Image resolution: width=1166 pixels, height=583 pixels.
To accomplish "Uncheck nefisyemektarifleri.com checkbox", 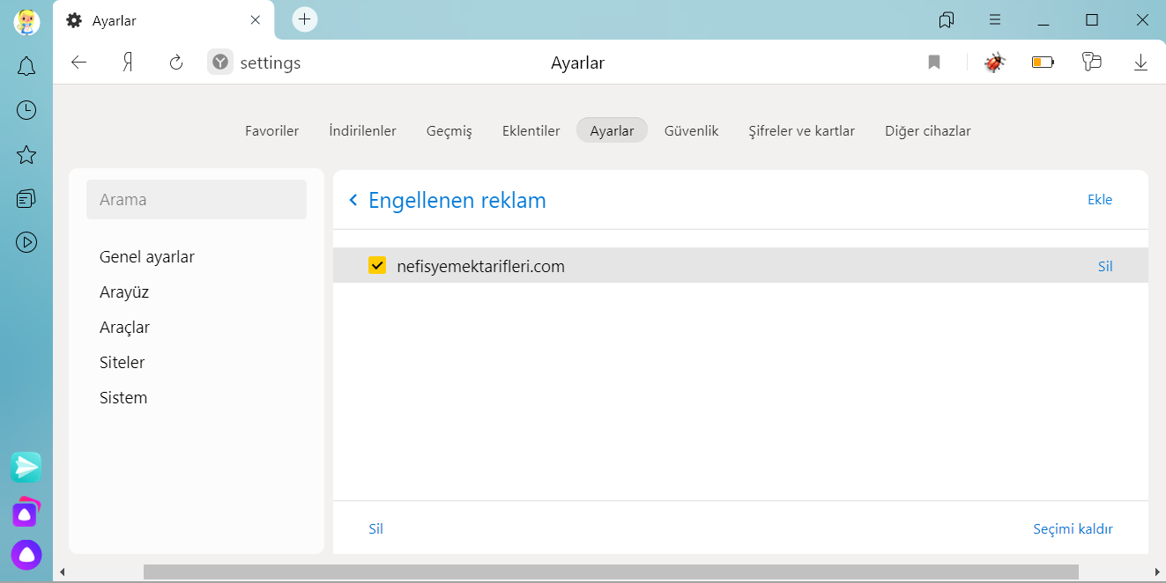I will (377, 265).
